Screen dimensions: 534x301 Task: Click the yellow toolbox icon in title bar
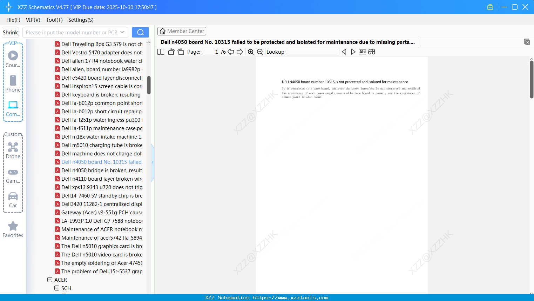[x=490, y=7]
